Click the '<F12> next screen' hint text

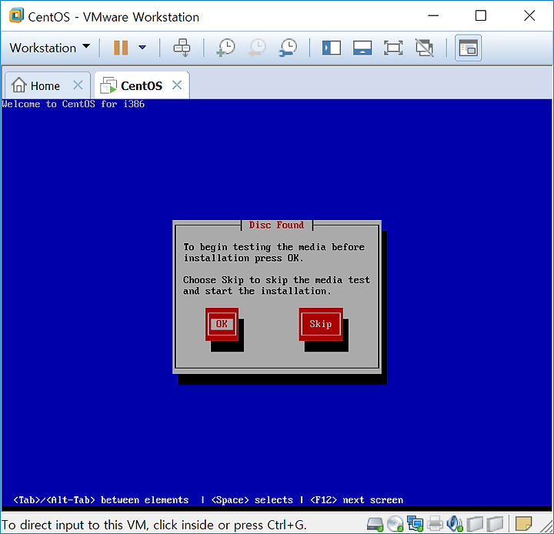click(x=356, y=500)
